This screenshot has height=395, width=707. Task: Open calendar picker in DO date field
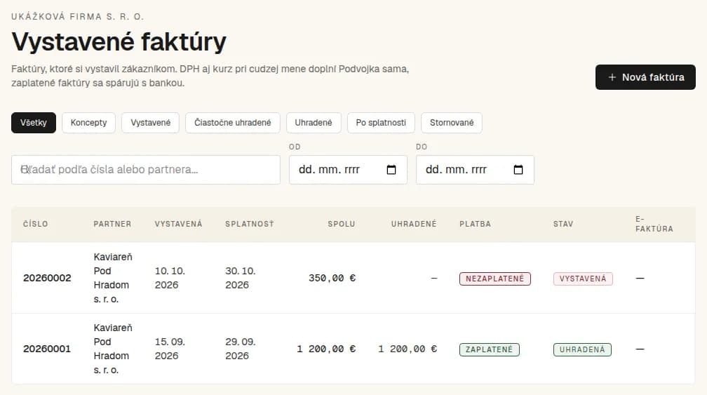pos(518,170)
